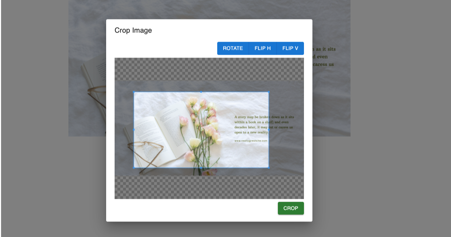Click the FLIP H button to mirror horizontally

(x=263, y=48)
